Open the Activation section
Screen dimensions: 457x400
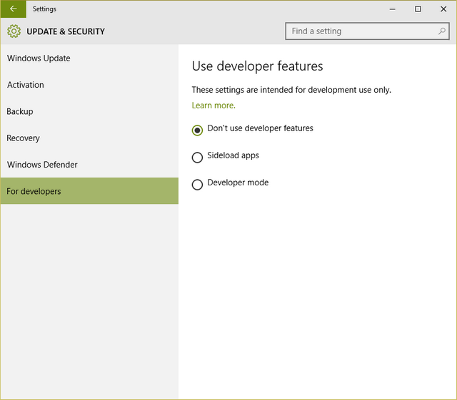click(89, 85)
